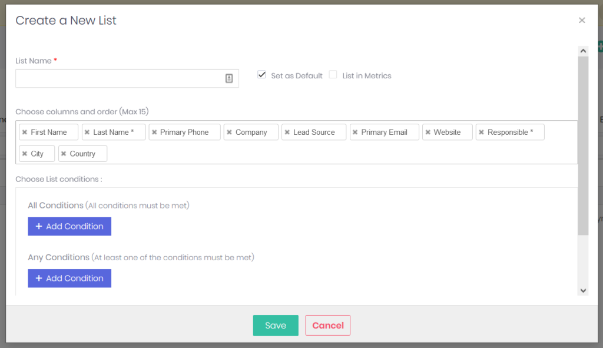Viewport: 603px width, 348px height.
Task: Select the Website tag label
Action: click(448, 132)
